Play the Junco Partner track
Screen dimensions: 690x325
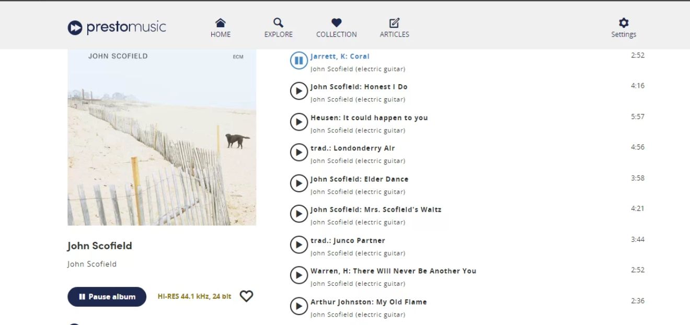[x=298, y=245]
